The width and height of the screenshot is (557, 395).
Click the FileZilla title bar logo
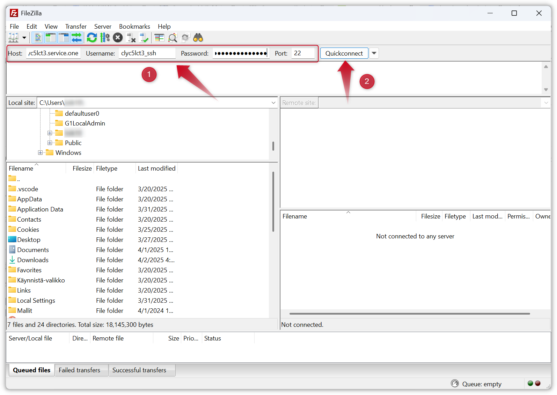coord(14,13)
